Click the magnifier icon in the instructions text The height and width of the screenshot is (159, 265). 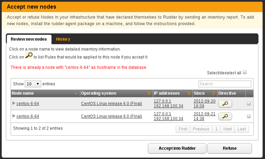coord(29,55)
